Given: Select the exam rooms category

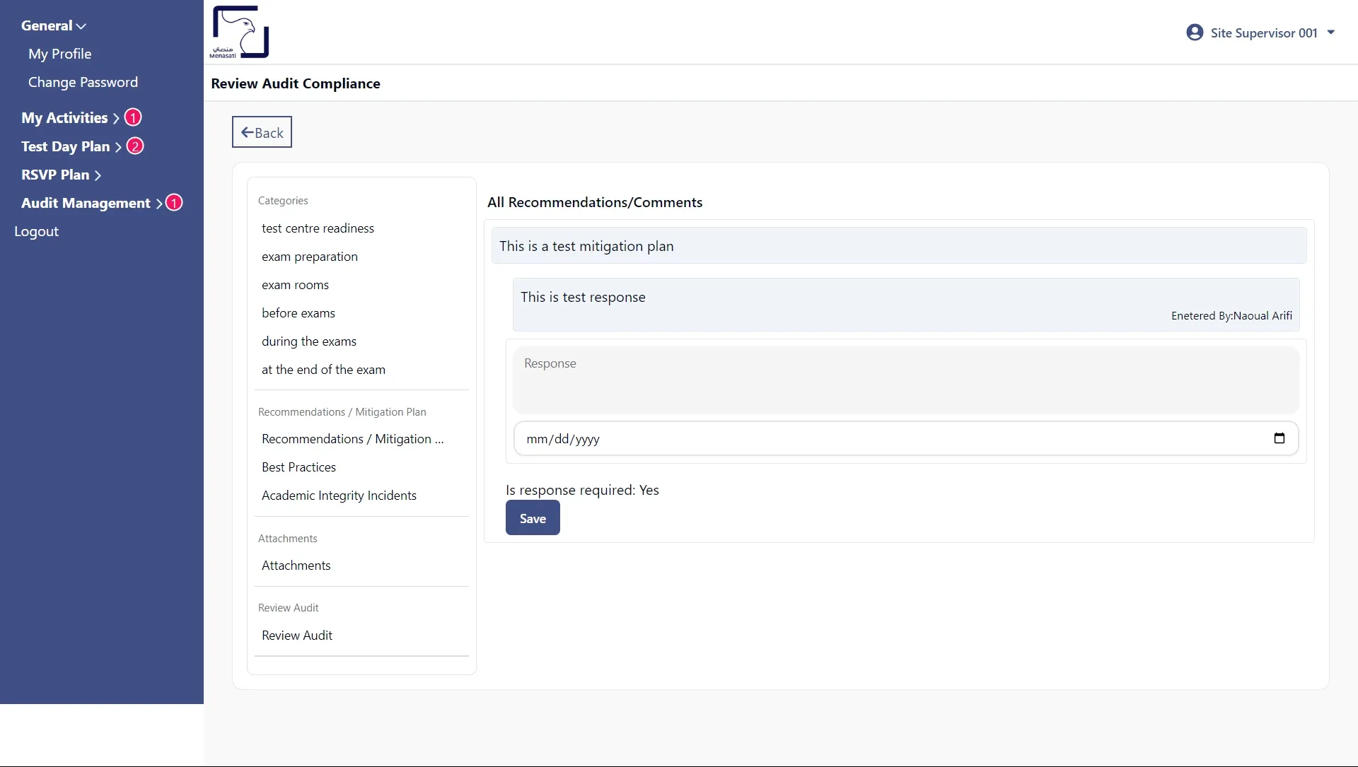Looking at the screenshot, I should [x=295, y=285].
